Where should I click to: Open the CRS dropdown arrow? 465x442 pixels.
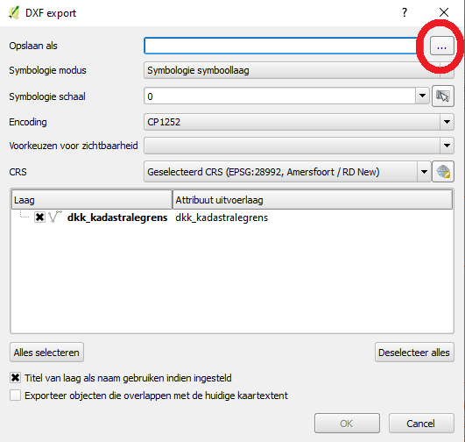point(424,172)
